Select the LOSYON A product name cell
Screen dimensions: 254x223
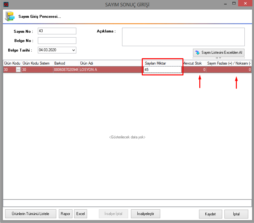[110, 69]
